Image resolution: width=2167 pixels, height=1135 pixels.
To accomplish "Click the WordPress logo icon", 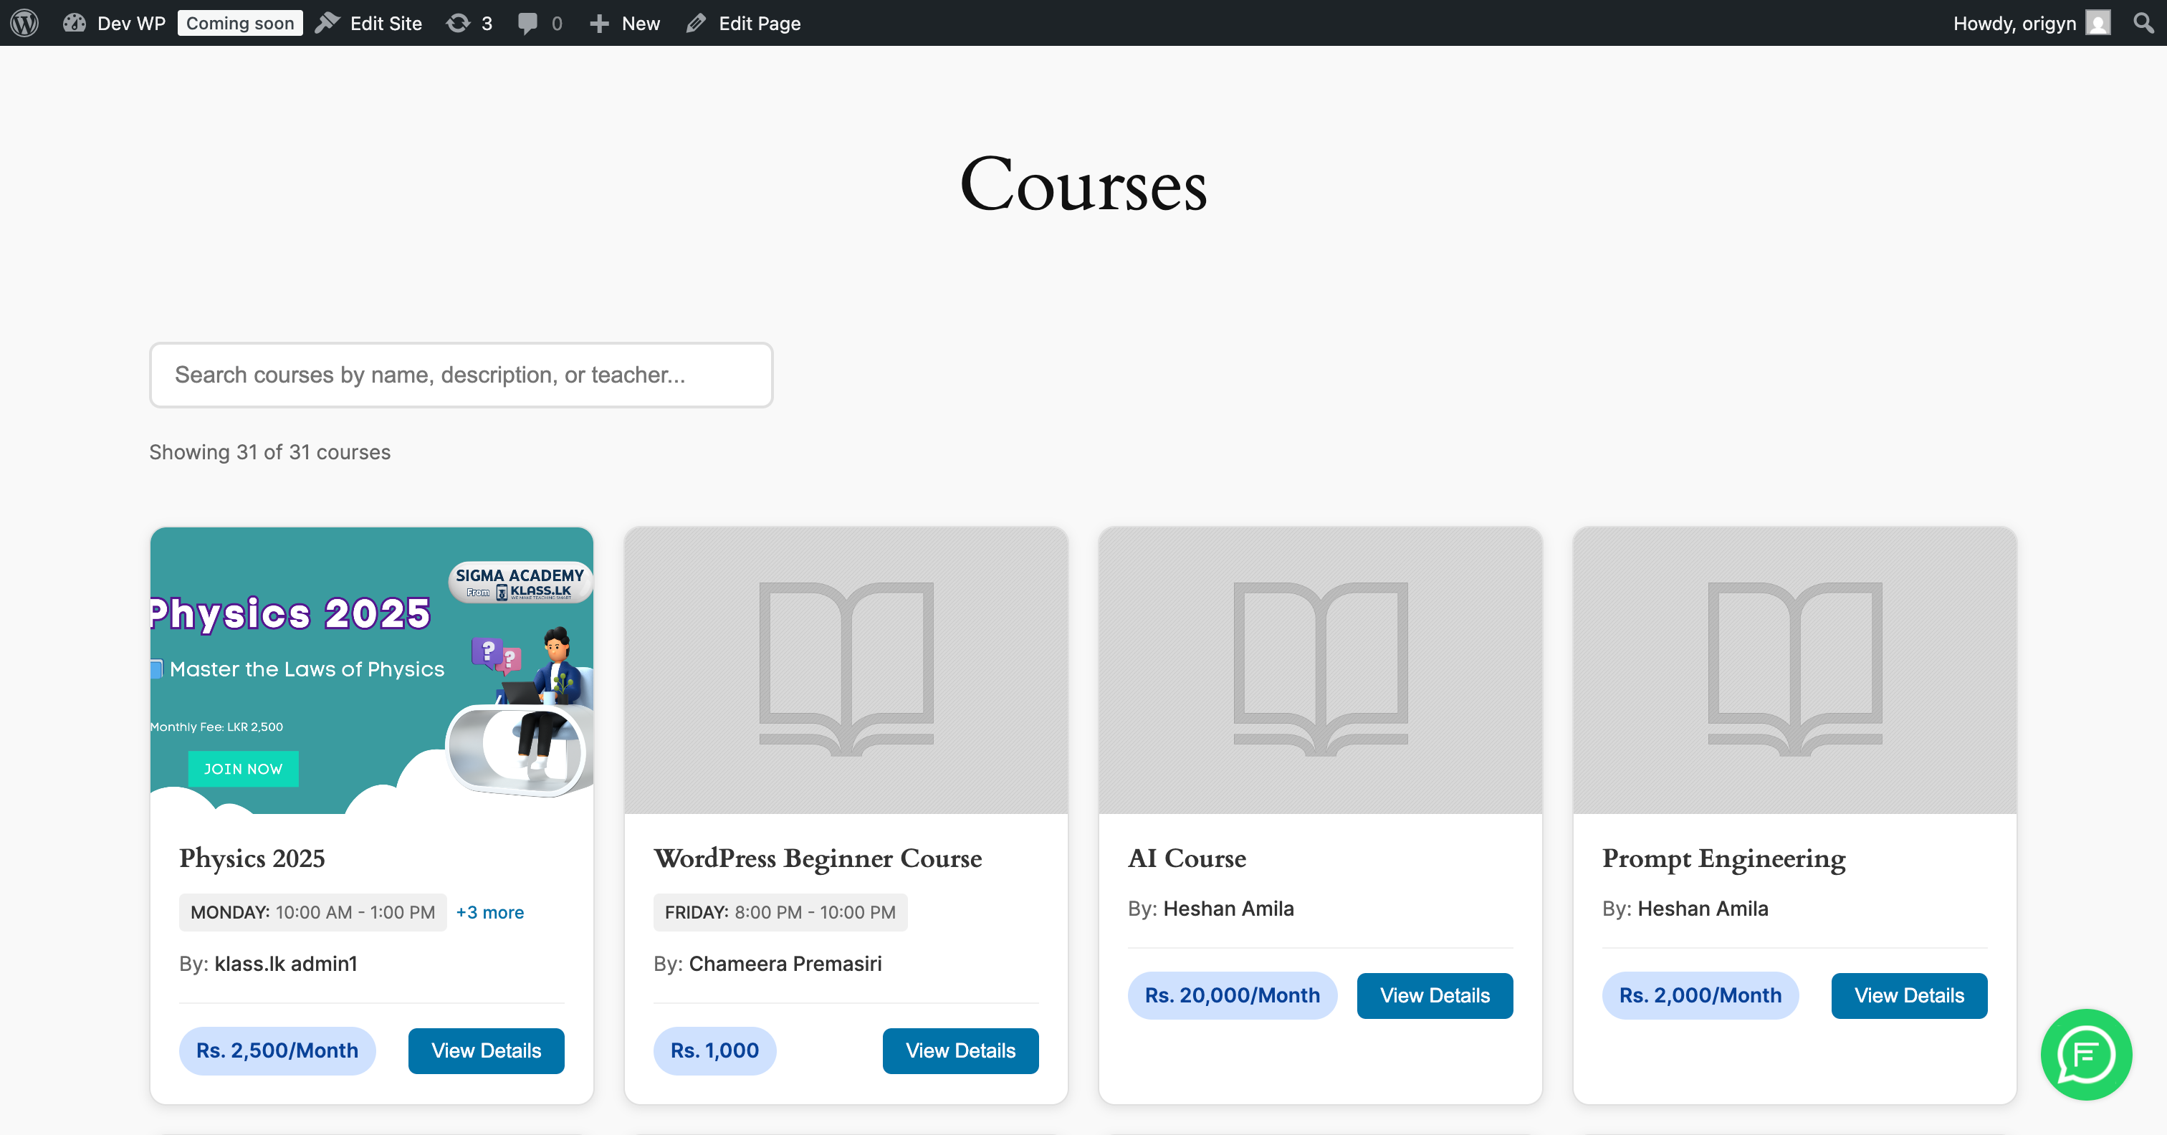I will [x=24, y=23].
